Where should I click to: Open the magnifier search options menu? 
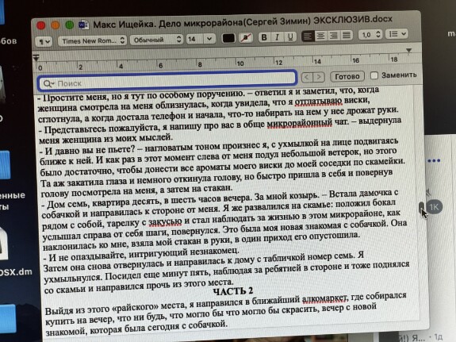[x=49, y=84]
